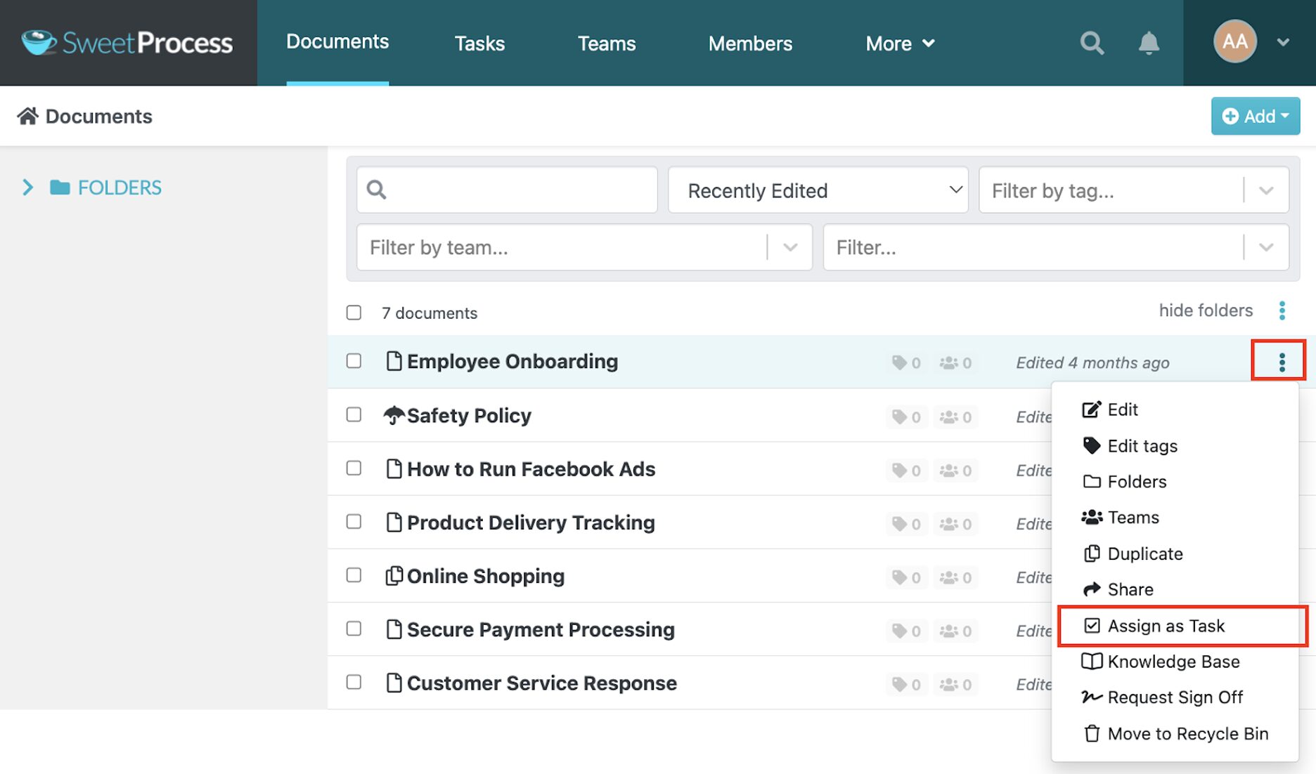
Task: Open the generic Filter... dropdown
Action: coord(1056,247)
